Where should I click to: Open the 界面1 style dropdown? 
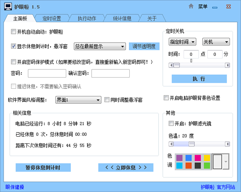(78, 100)
